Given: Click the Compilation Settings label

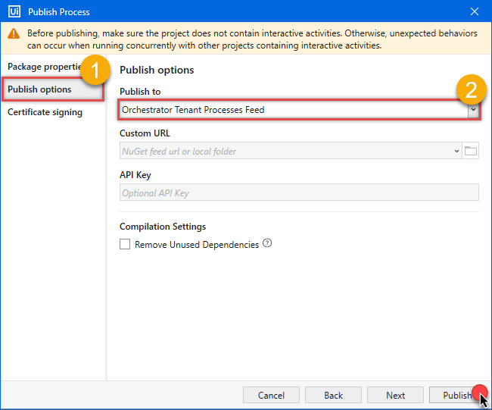Looking at the screenshot, I should (163, 226).
